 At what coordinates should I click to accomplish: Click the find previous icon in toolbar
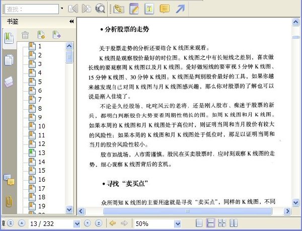(x=73, y=9)
